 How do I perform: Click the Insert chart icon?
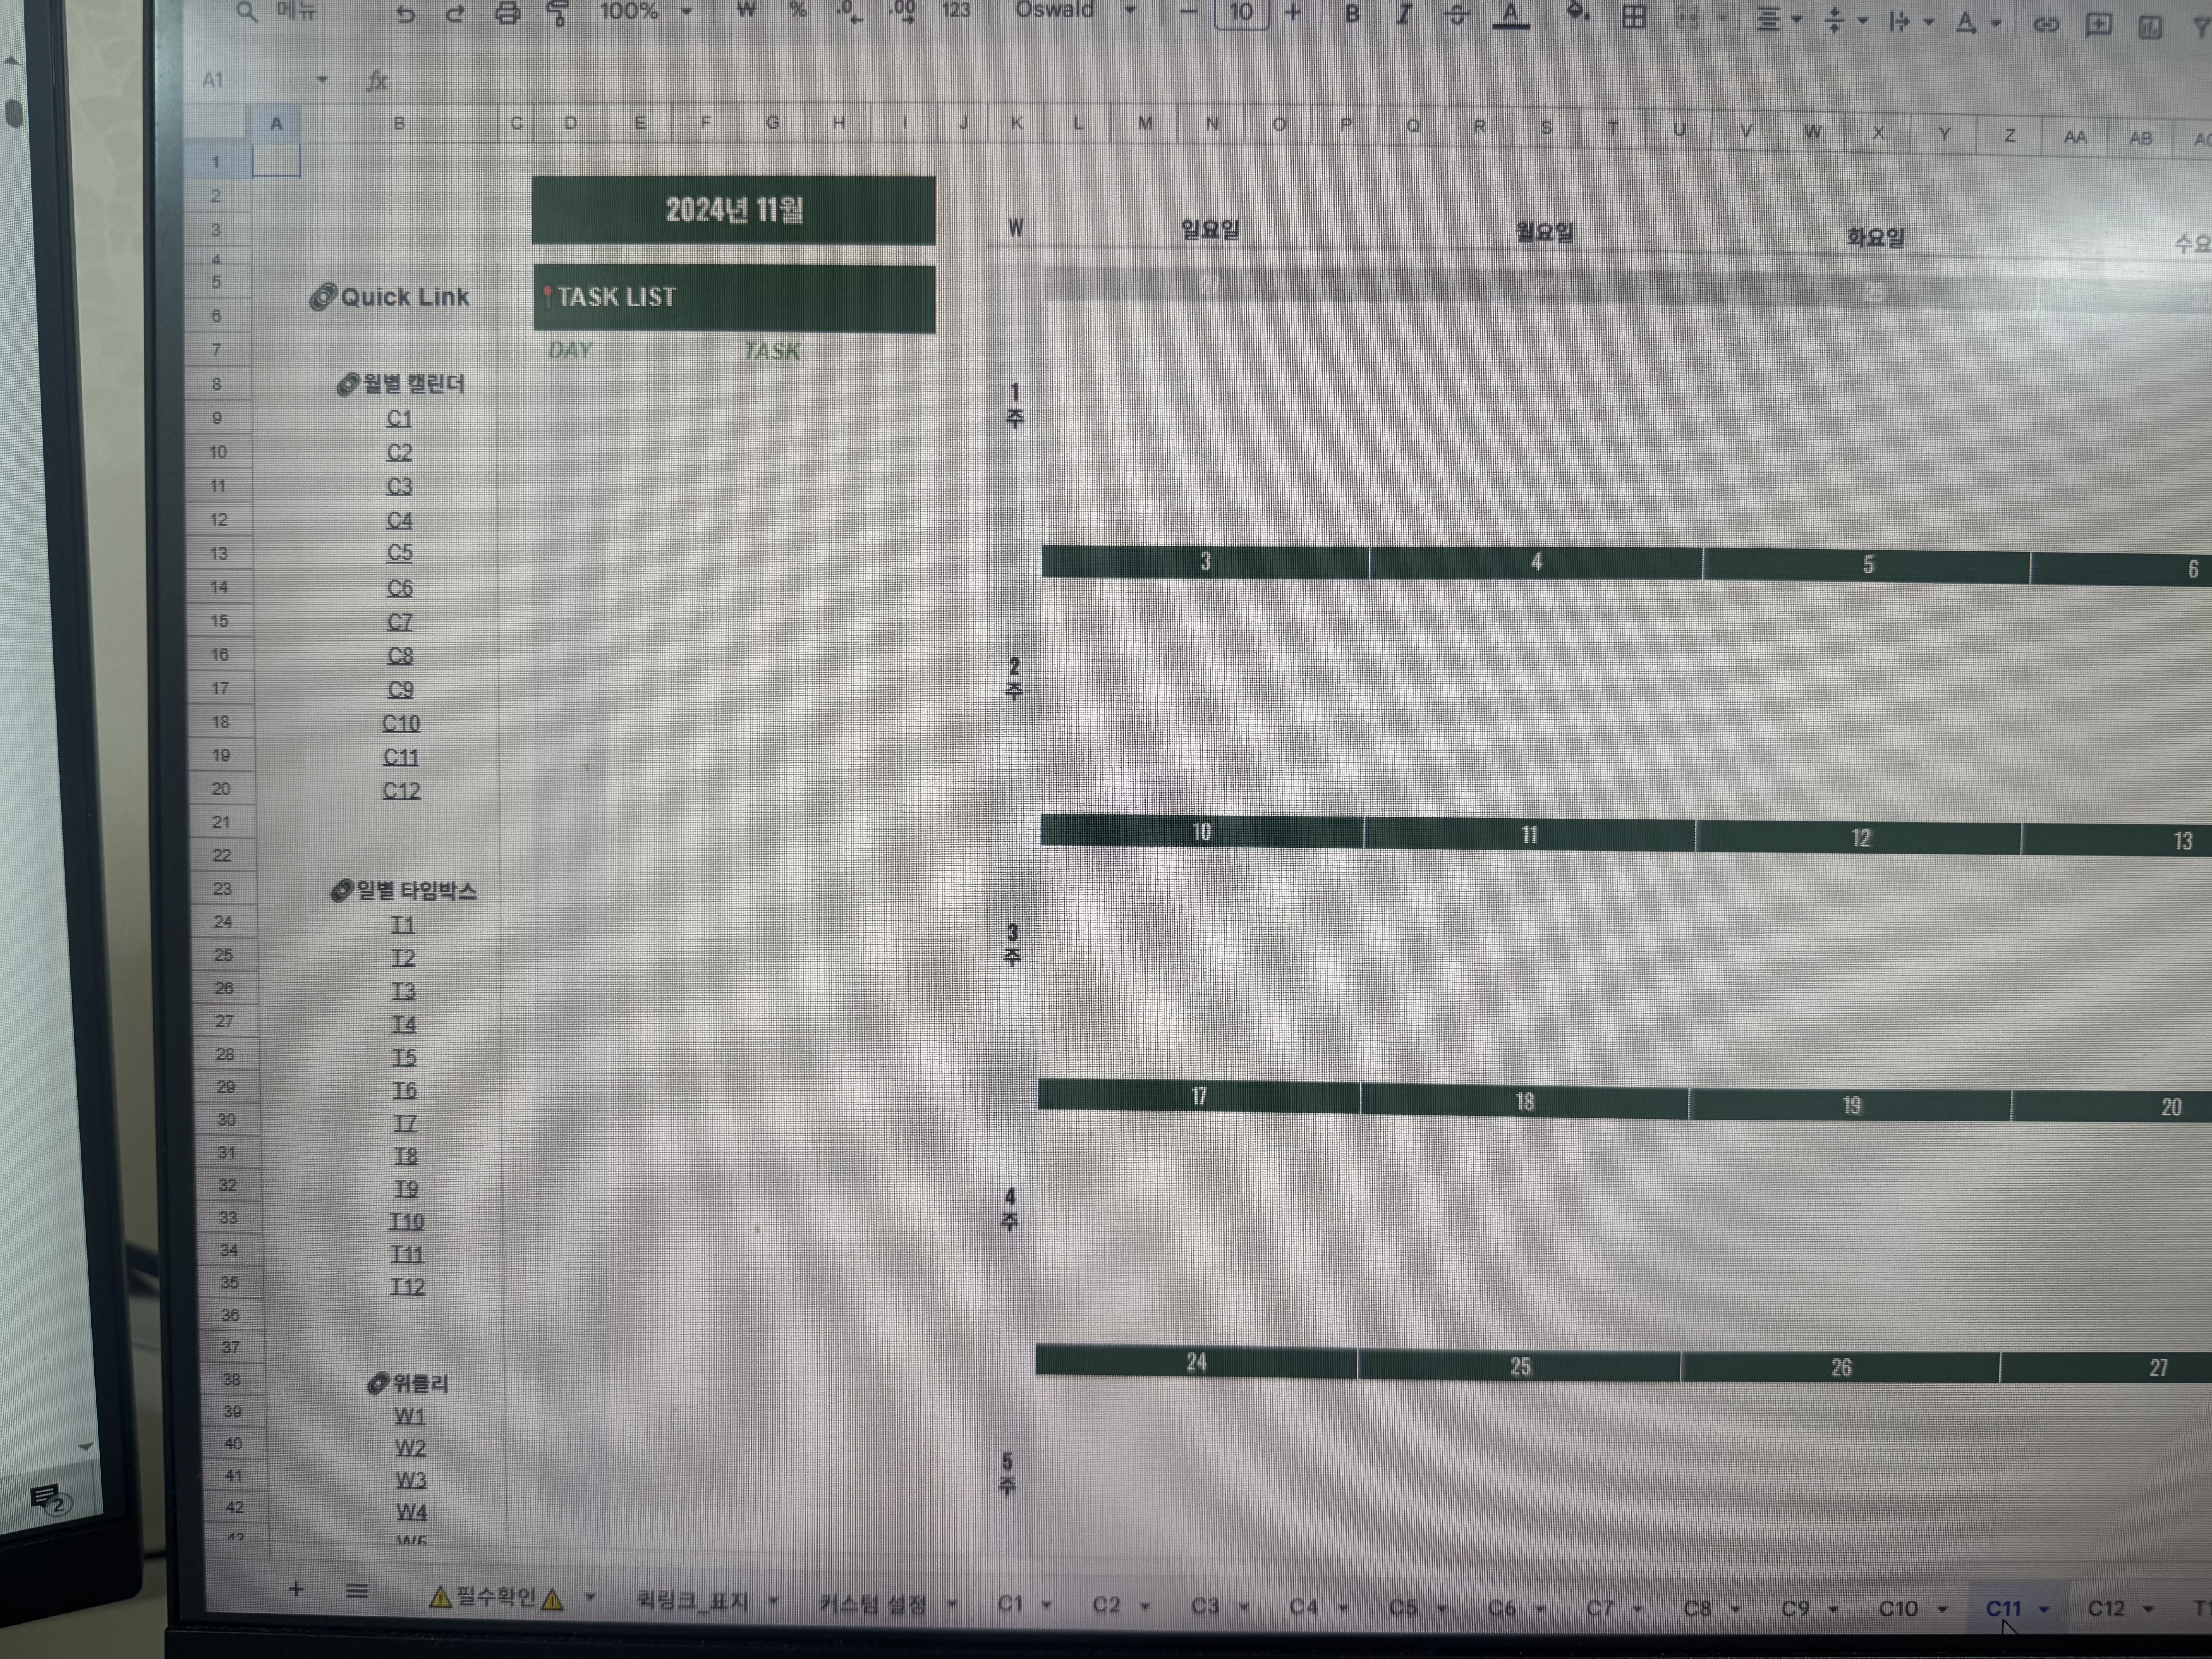(2150, 28)
